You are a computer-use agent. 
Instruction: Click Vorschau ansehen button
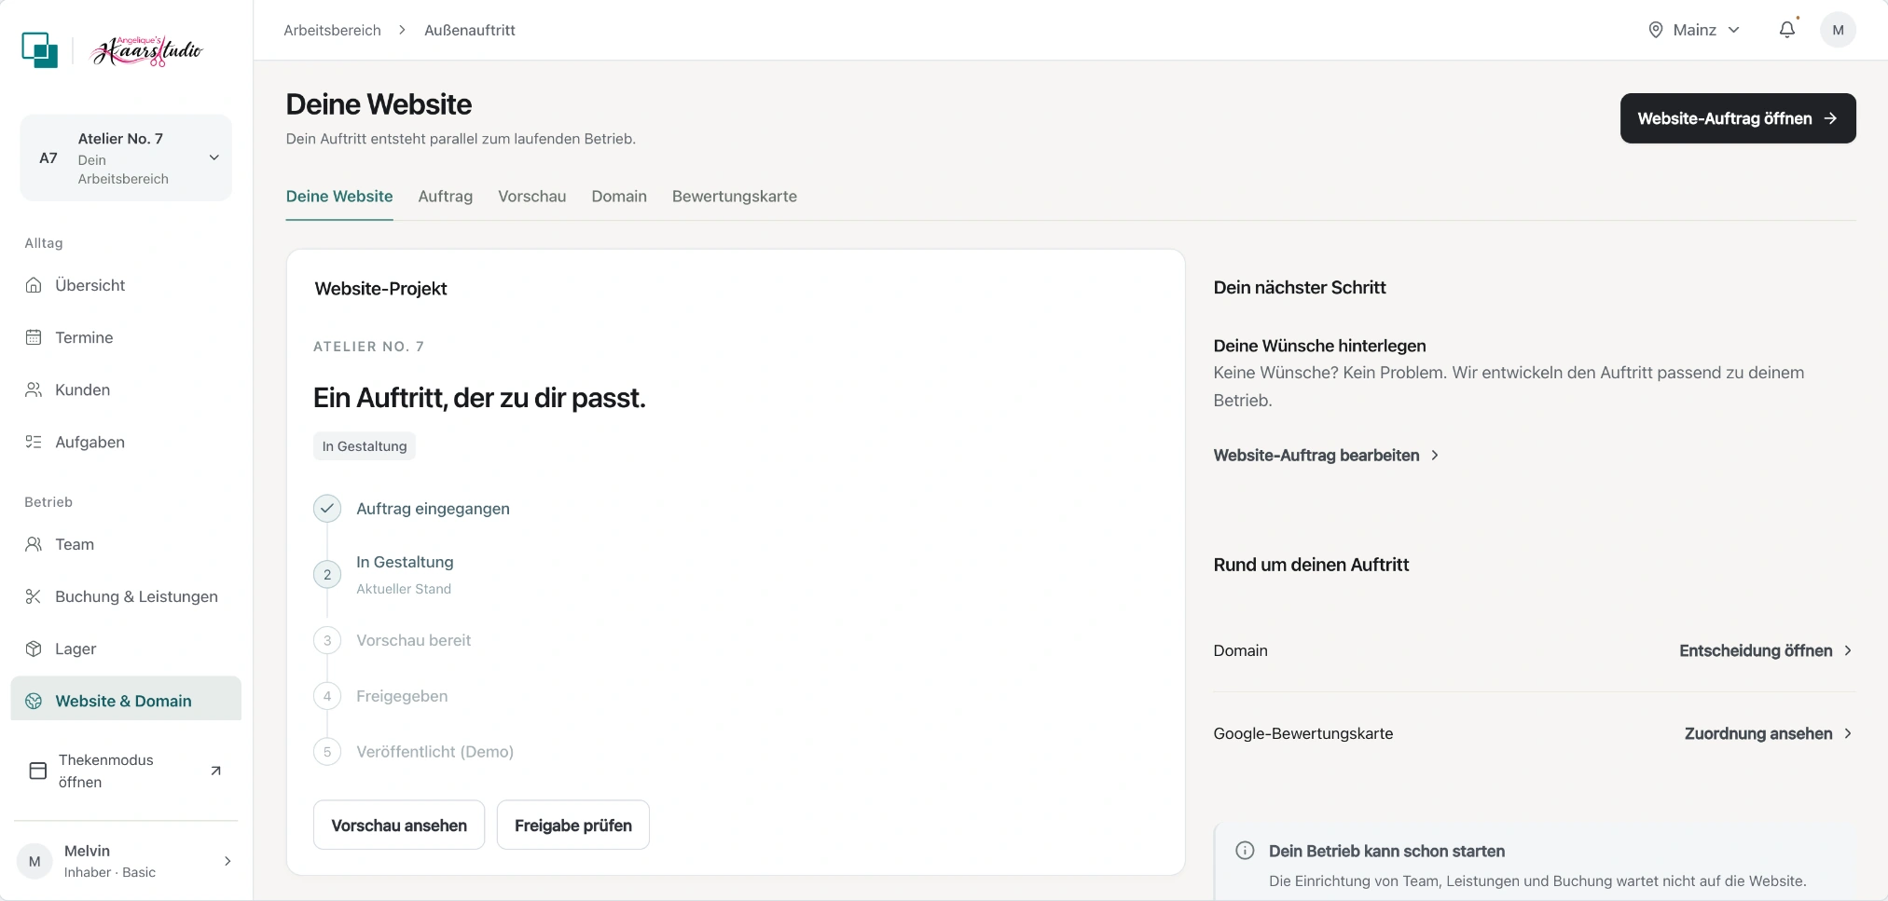point(399,826)
